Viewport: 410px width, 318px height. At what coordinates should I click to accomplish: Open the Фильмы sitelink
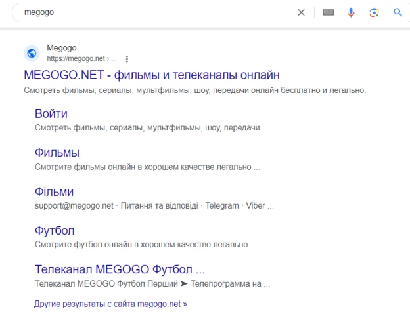pyautogui.click(x=57, y=153)
